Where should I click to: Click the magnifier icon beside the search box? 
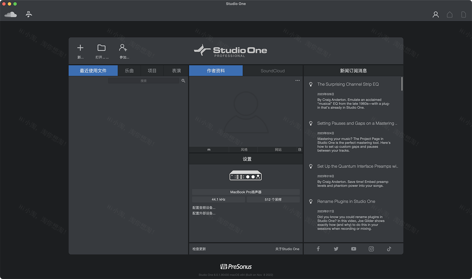[x=183, y=81]
